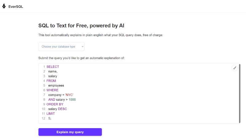Click the SELECT keyword in line 1
This screenshot has width=246, height=138.
(x=53, y=67)
